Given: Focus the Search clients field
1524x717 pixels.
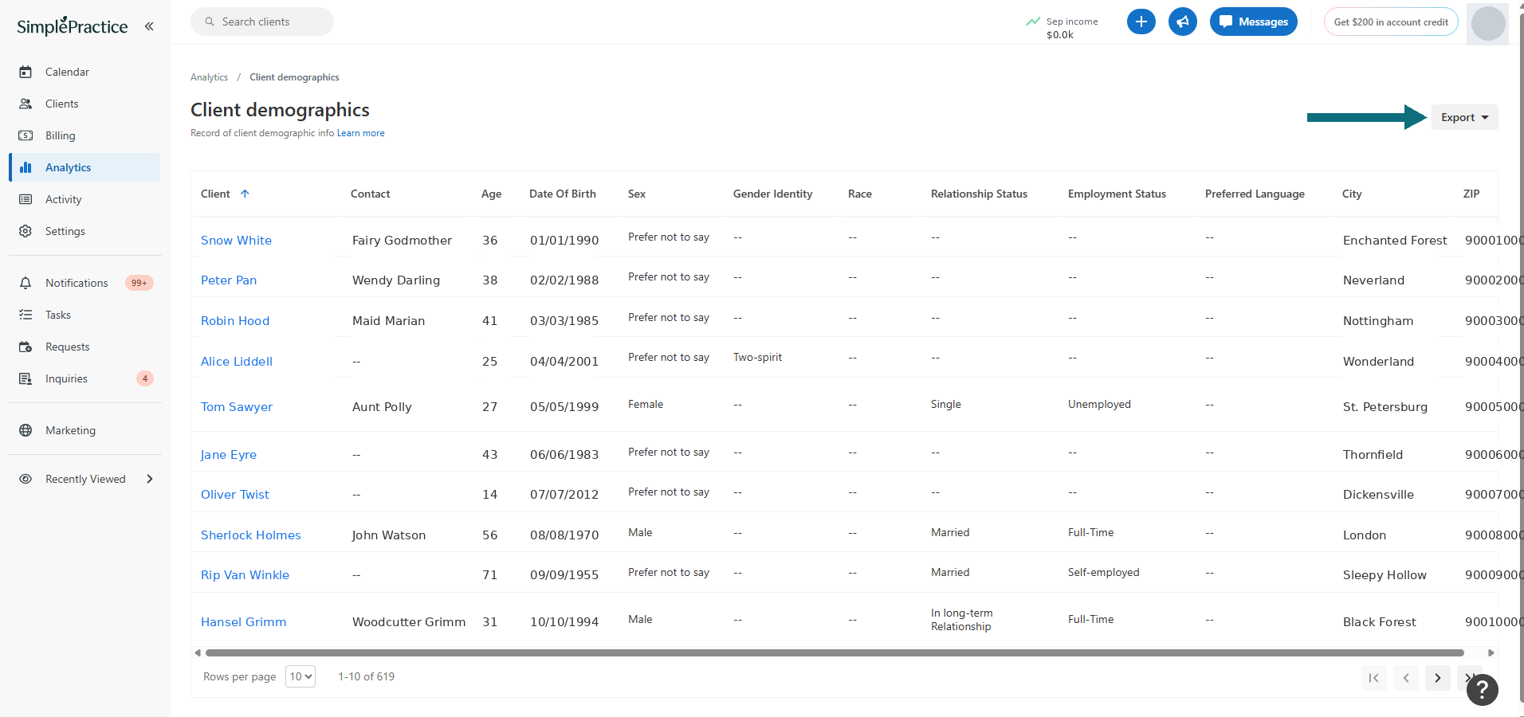Looking at the screenshot, I should click(262, 22).
